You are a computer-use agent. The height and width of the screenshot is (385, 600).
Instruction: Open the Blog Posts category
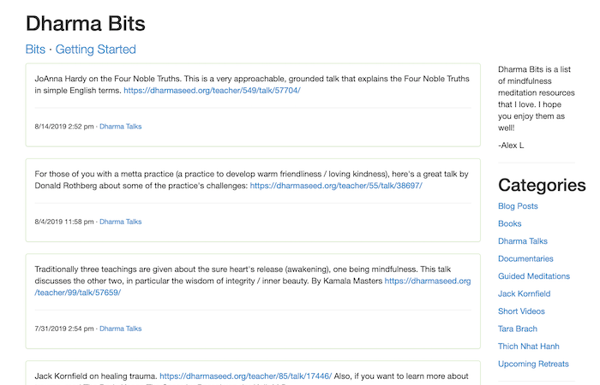tap(518, 206)
